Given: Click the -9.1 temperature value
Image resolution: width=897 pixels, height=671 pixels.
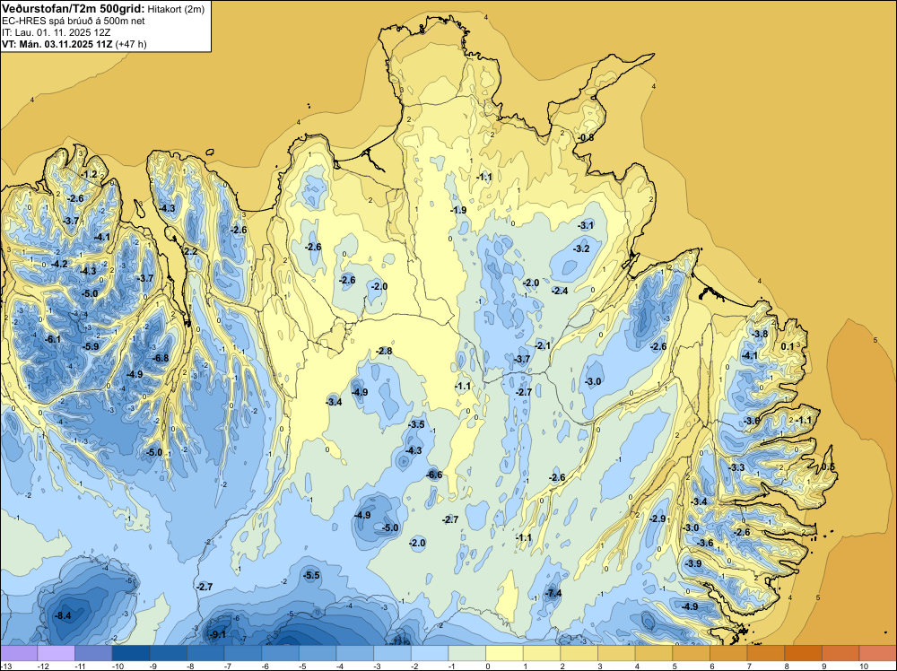Looking at the screenshot, I should (x=217, y=634).
